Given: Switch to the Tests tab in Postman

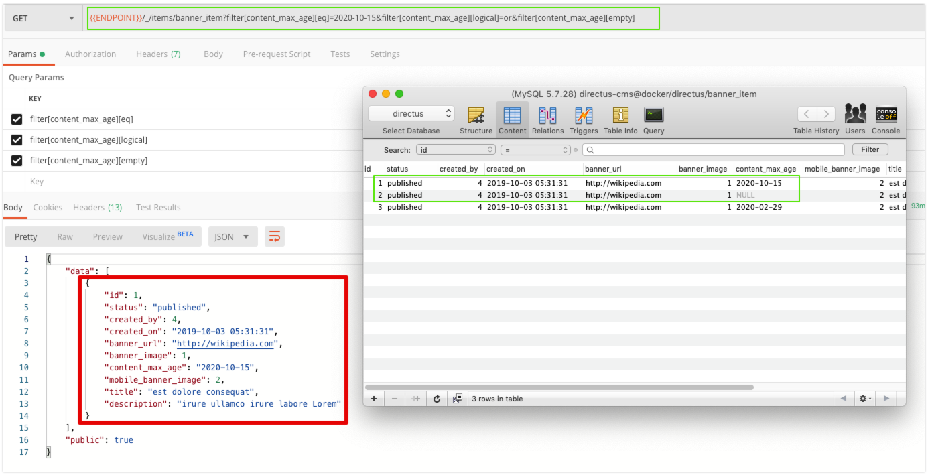Looking at the screenshot, I should (340, 54).
